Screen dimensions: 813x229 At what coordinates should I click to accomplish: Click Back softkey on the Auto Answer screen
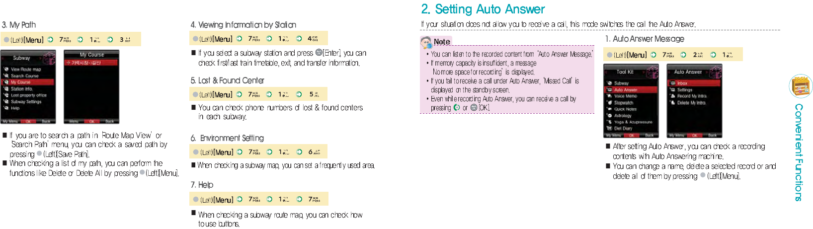(x=712, y=135)
